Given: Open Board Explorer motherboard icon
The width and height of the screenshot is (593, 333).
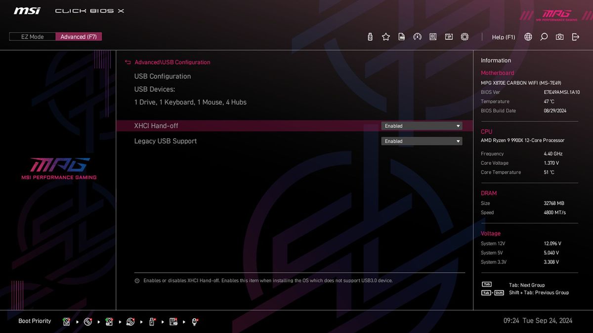Looking at the screenshot, I should click(433, 37).
